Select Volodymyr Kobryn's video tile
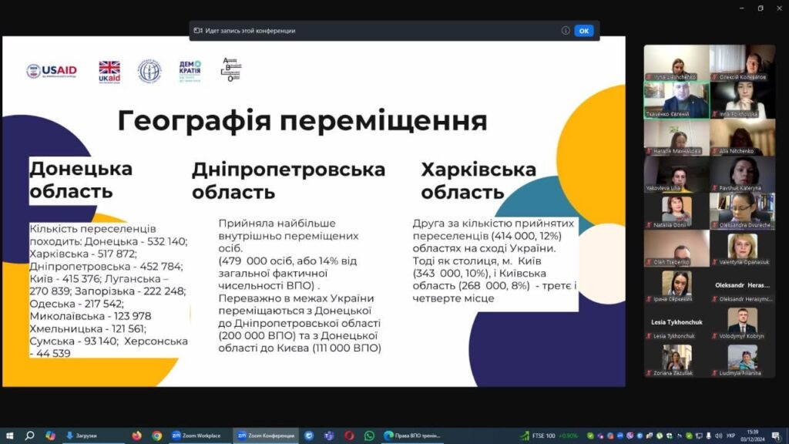The height and width of the screenshot is (444, 789). click(x=742, y=323)
